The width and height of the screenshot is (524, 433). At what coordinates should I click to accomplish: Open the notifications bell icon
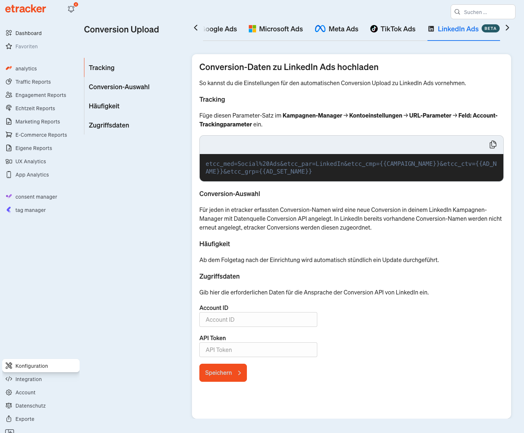pos(71,9)
